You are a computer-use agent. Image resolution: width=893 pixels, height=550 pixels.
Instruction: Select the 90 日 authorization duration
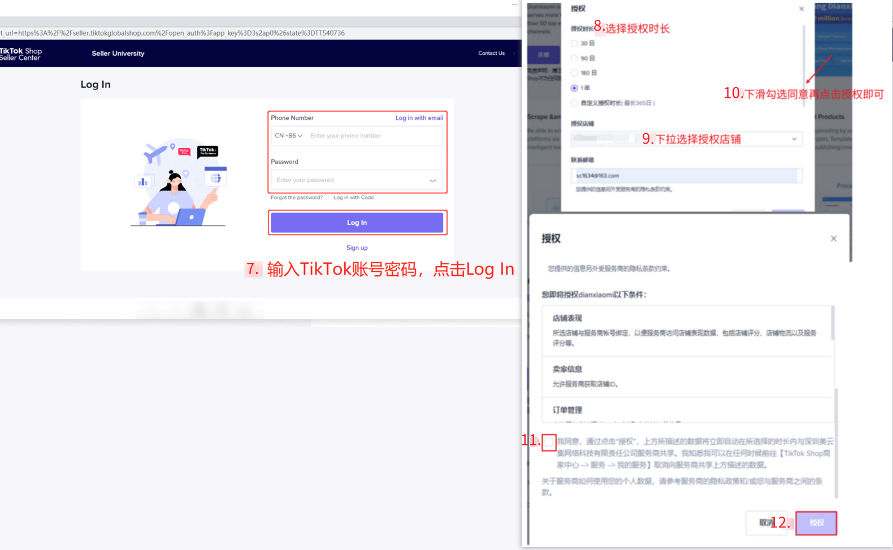point(574,58)
